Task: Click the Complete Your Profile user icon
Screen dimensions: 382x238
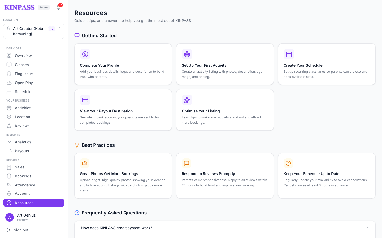Action: [85, 54]
